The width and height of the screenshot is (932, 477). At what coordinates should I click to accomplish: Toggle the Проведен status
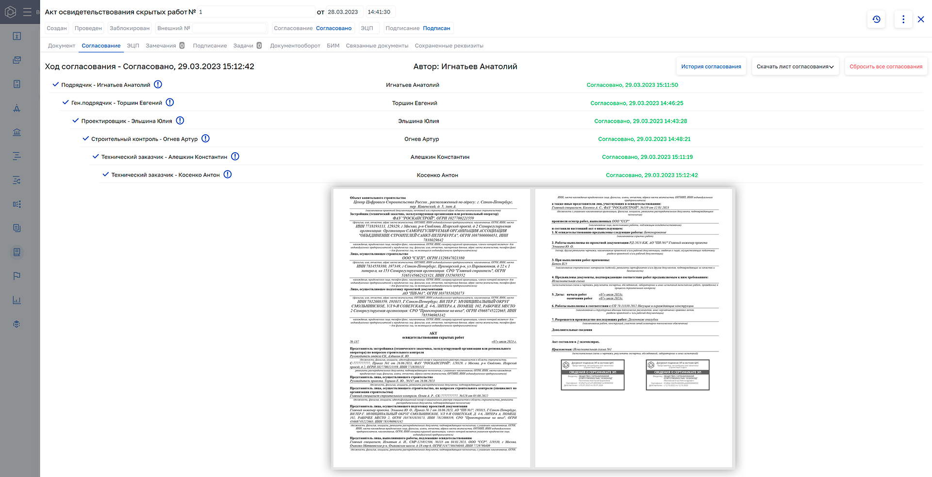coord(88,28)
